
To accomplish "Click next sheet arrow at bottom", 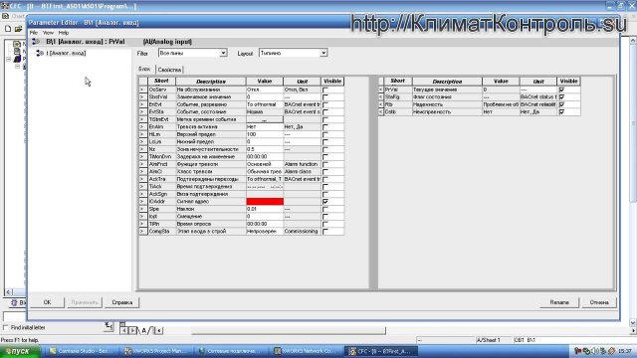I will (132, 330).
